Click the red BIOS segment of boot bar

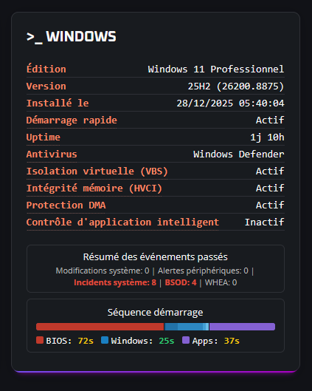(100, 327)
